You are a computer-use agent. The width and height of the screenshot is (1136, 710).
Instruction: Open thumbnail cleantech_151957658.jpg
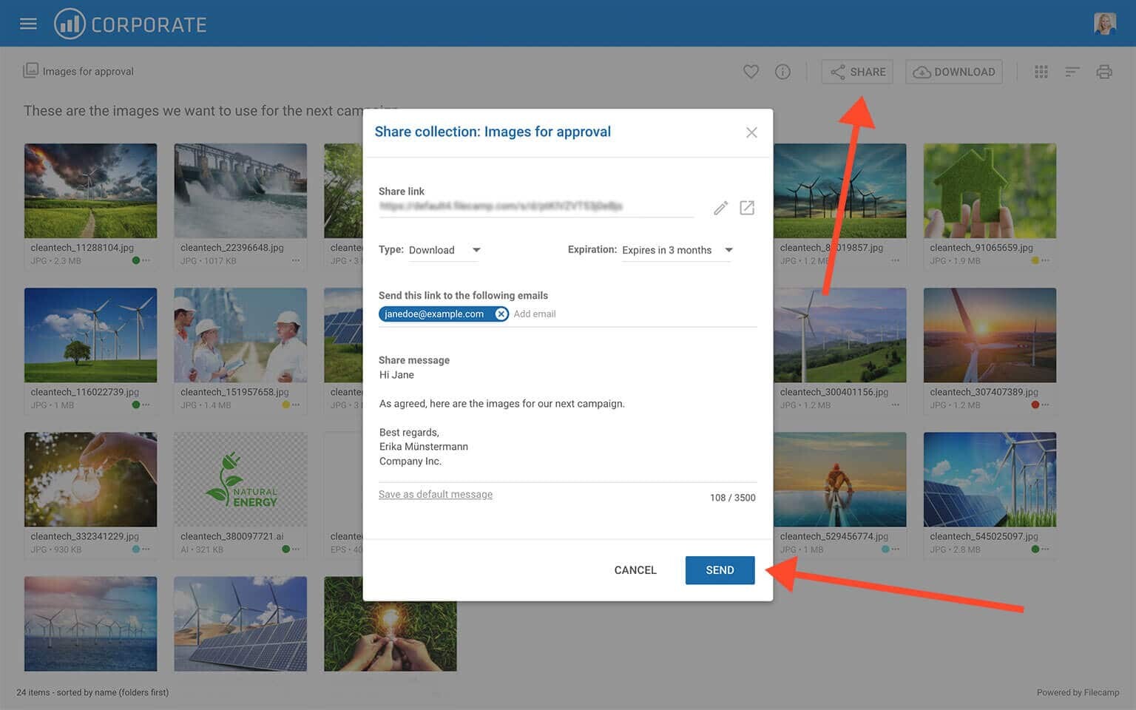[240, 335]
